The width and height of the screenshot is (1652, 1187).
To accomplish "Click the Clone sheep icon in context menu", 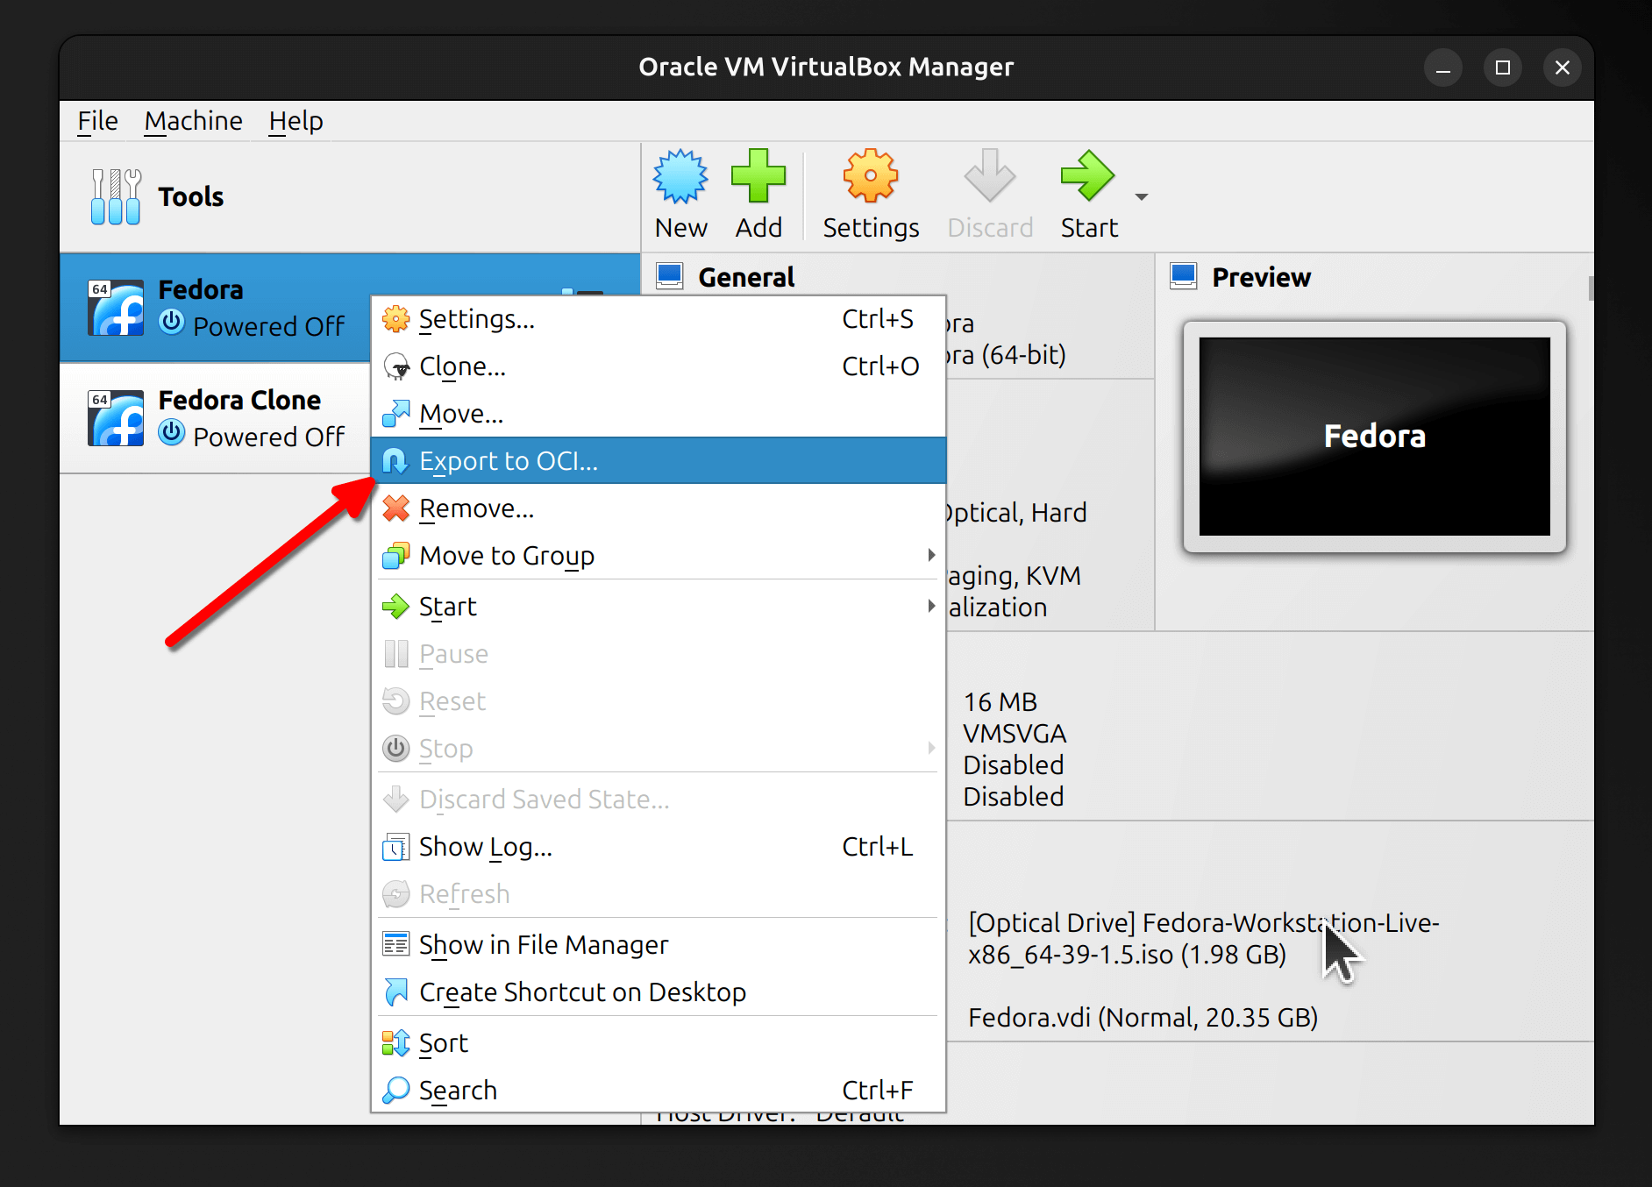I will 396,366.
